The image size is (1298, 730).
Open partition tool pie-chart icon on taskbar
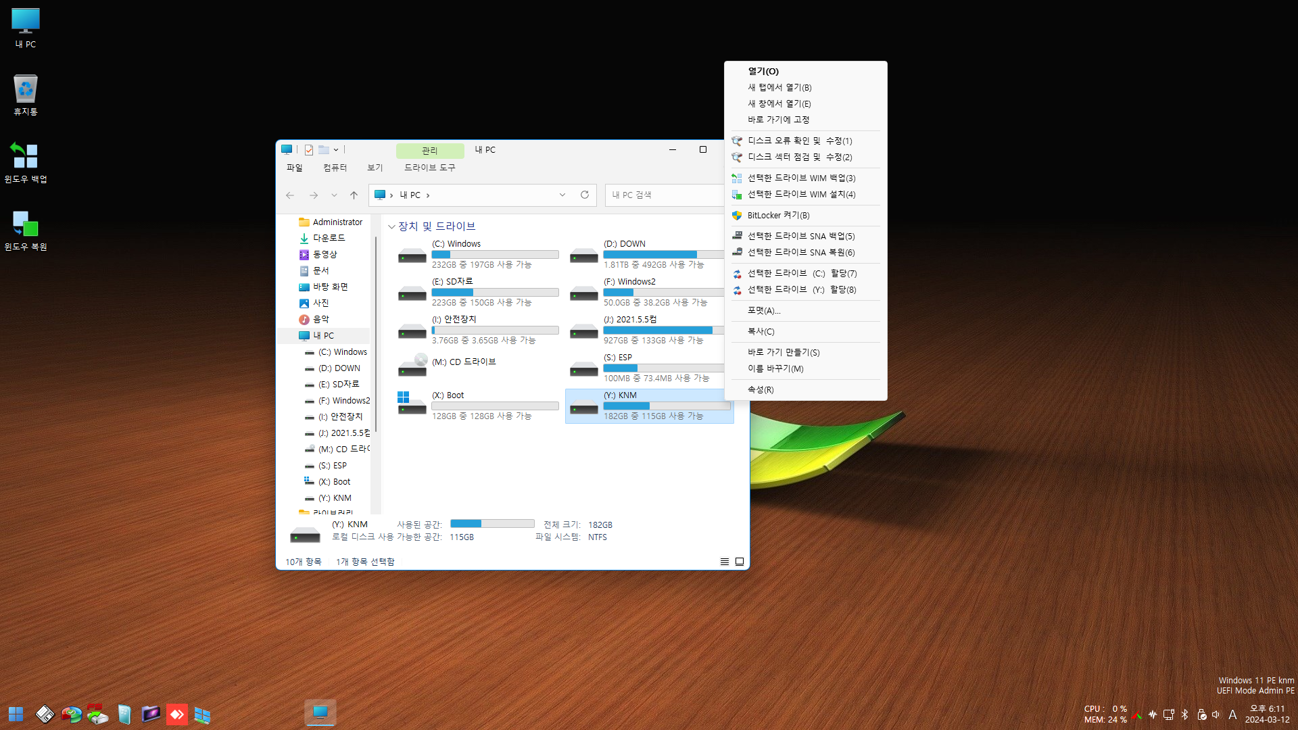[x=71, y=714]
